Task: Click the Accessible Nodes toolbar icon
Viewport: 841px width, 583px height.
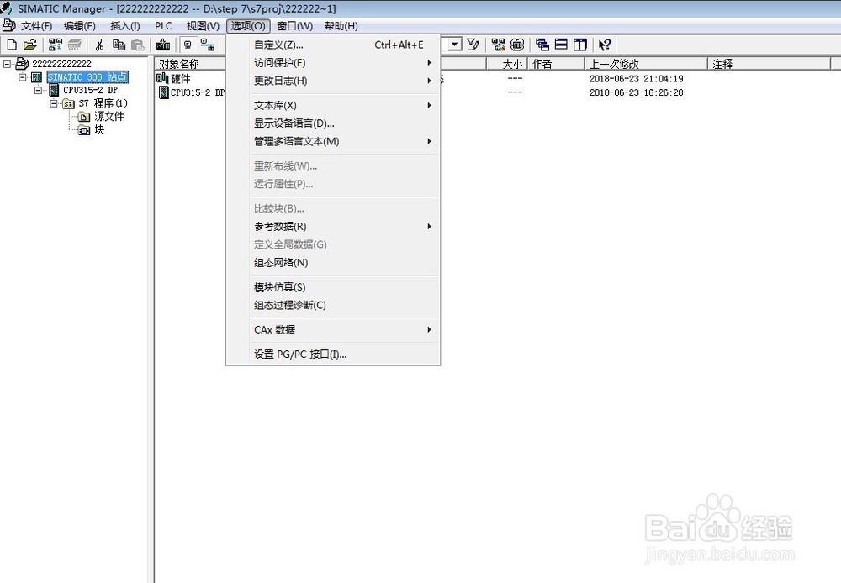Action: (x=56, y=45)
